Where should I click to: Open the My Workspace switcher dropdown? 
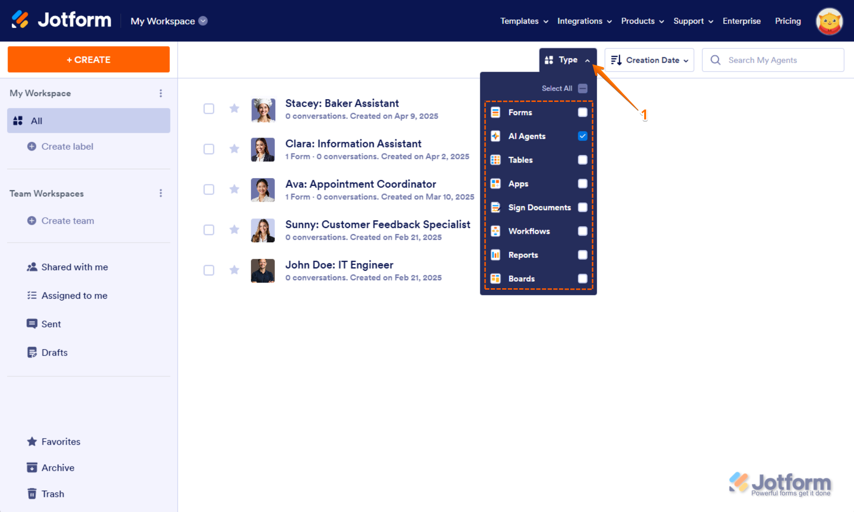pyautogui.click(x=169, y=21)
